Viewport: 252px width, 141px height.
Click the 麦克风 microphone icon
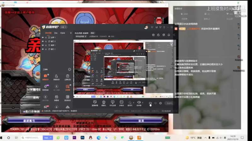pos(130,103)
